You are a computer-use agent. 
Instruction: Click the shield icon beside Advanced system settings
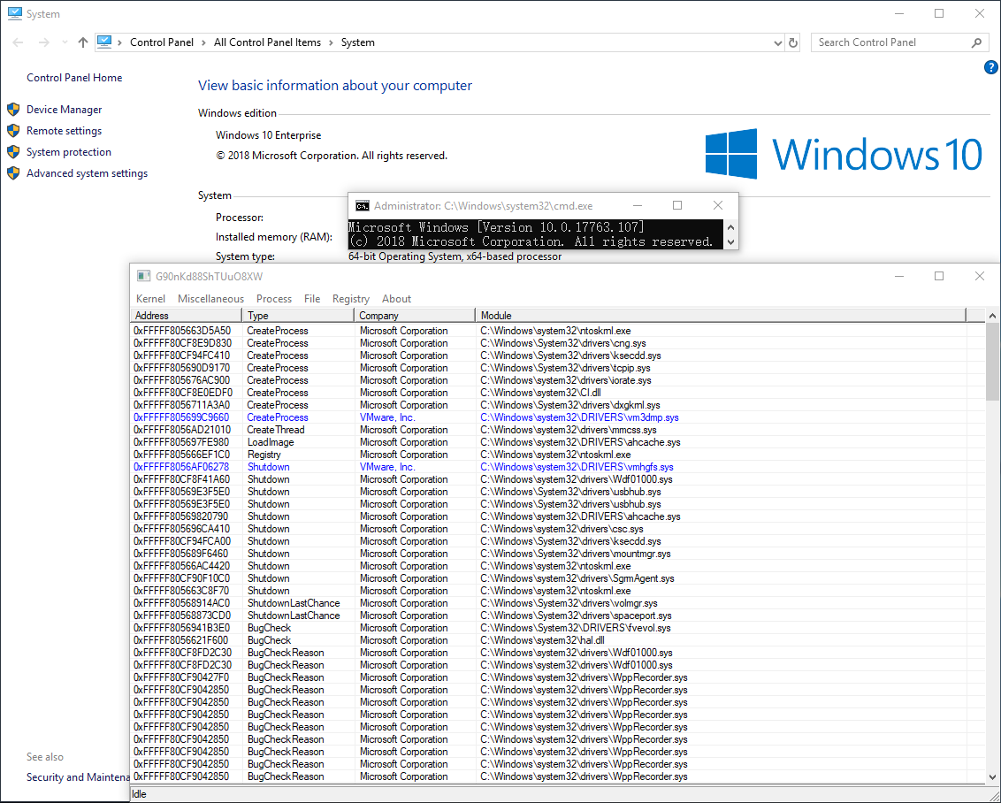[x=13, y=173]
